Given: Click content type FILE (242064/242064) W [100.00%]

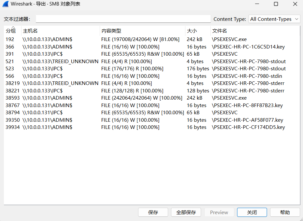Looking at the screenshot, I should (142, 98).
